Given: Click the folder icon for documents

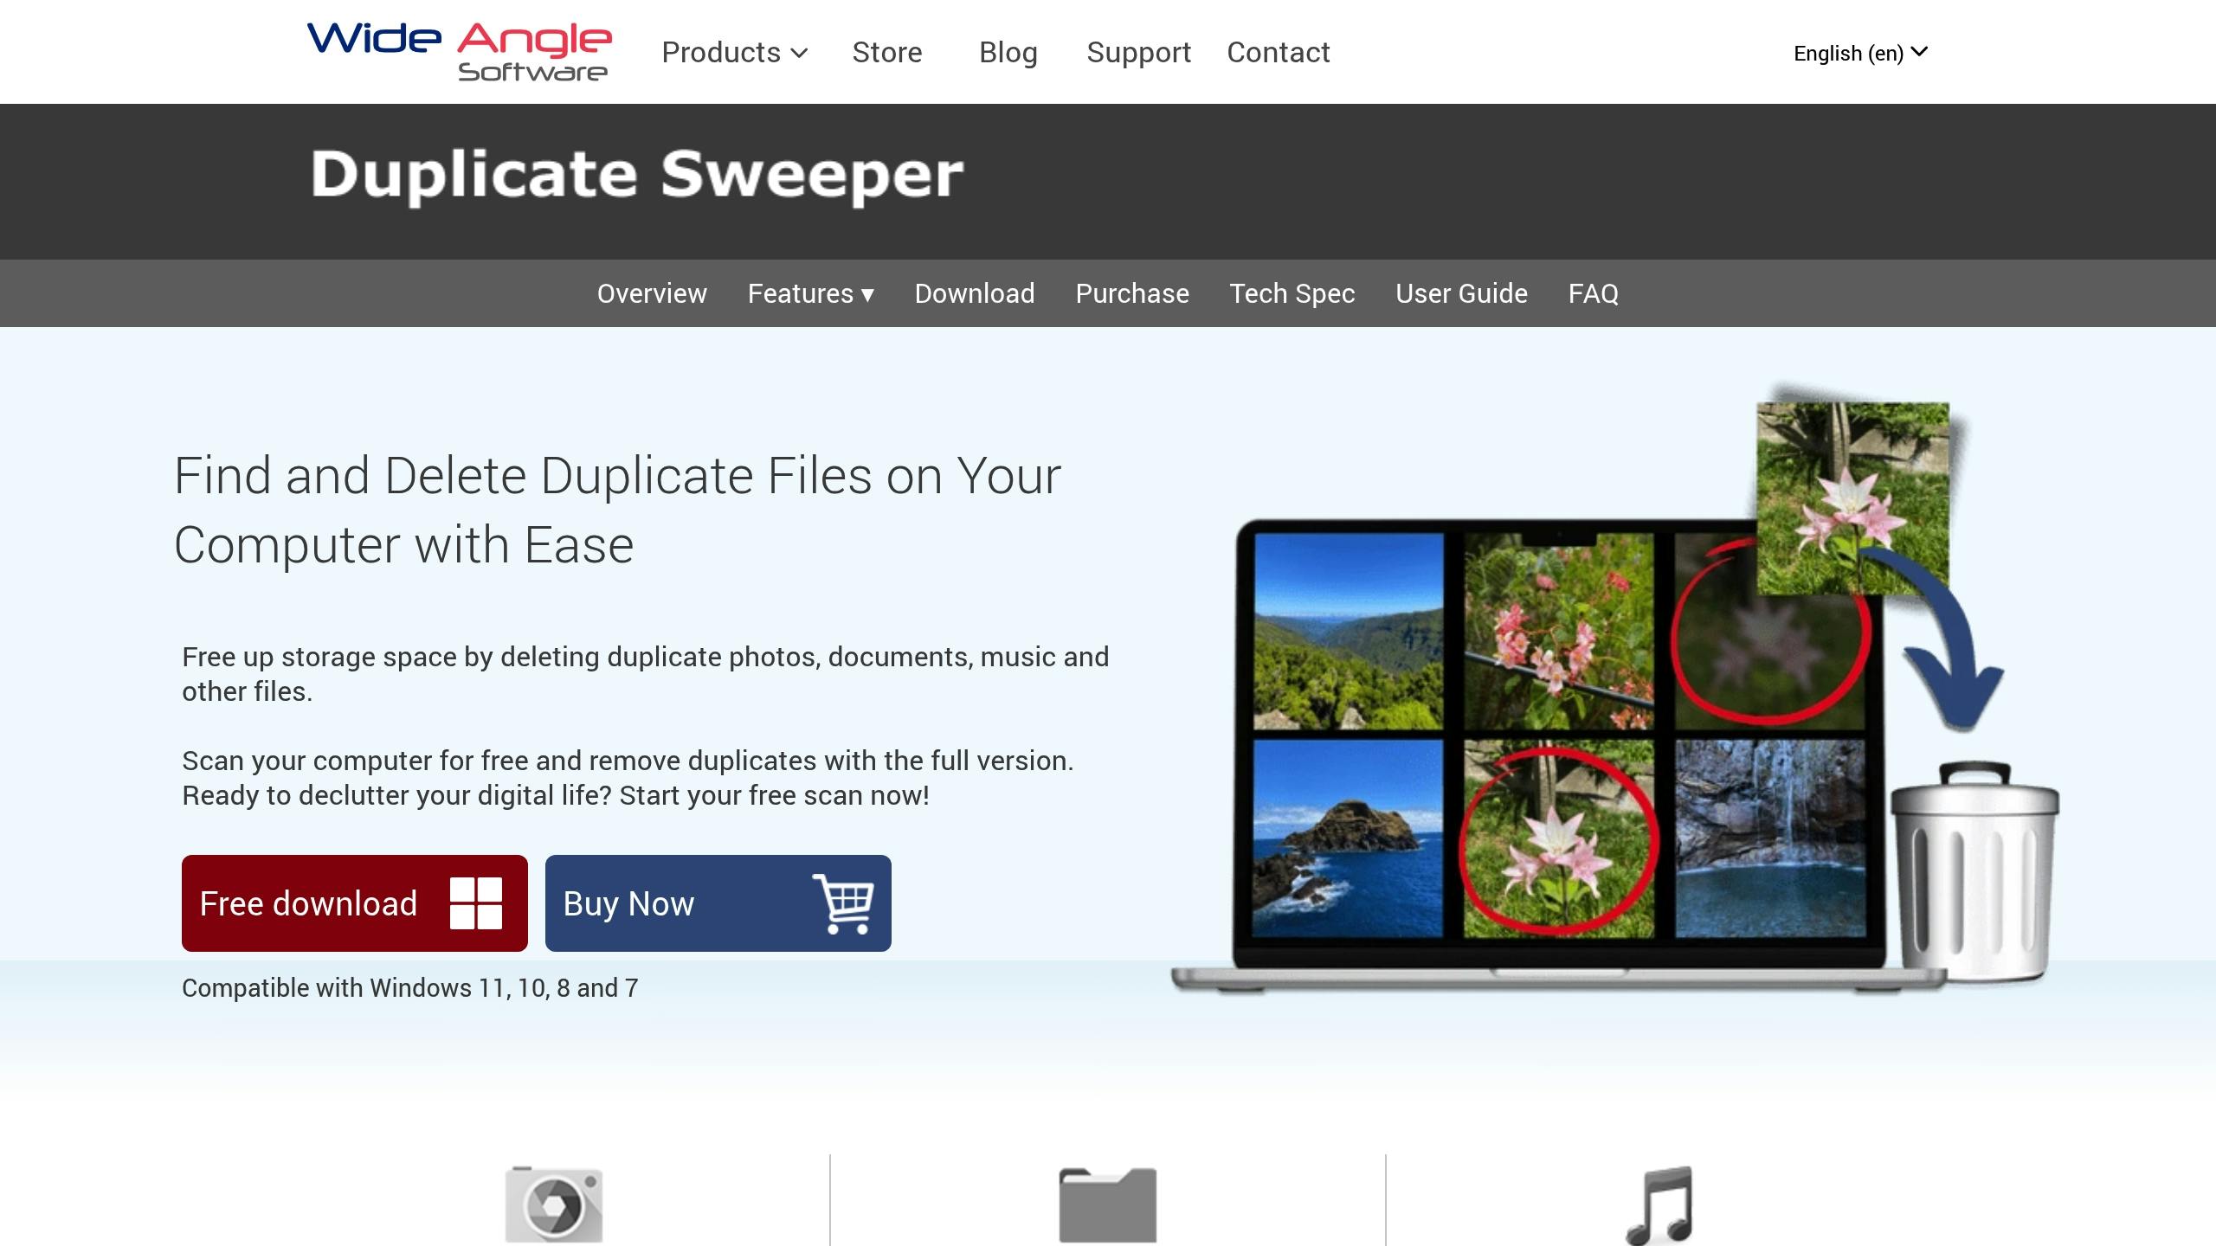Looking at the screenshot, I should coord(1108,1204).
